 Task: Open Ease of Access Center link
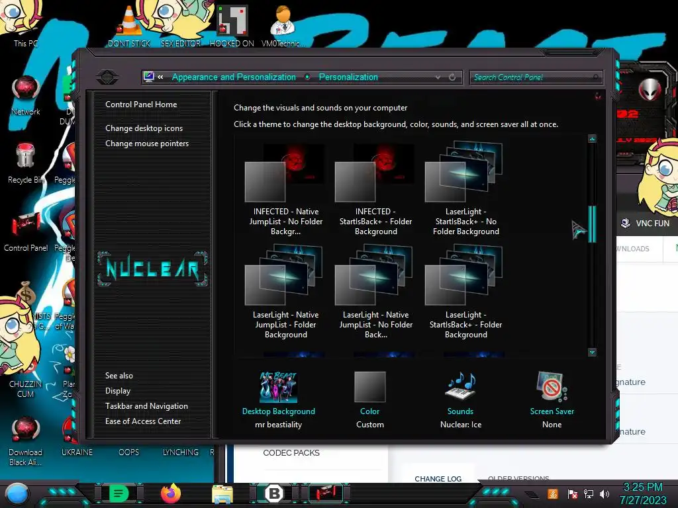[x=143, y=421]
